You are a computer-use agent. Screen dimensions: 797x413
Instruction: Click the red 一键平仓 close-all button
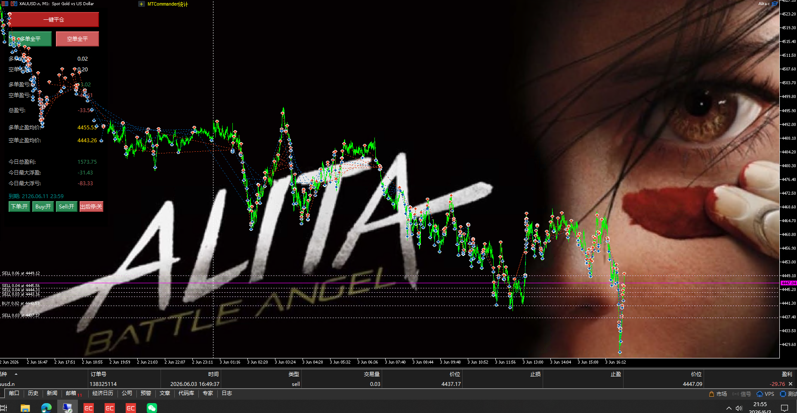pos(54,19)
